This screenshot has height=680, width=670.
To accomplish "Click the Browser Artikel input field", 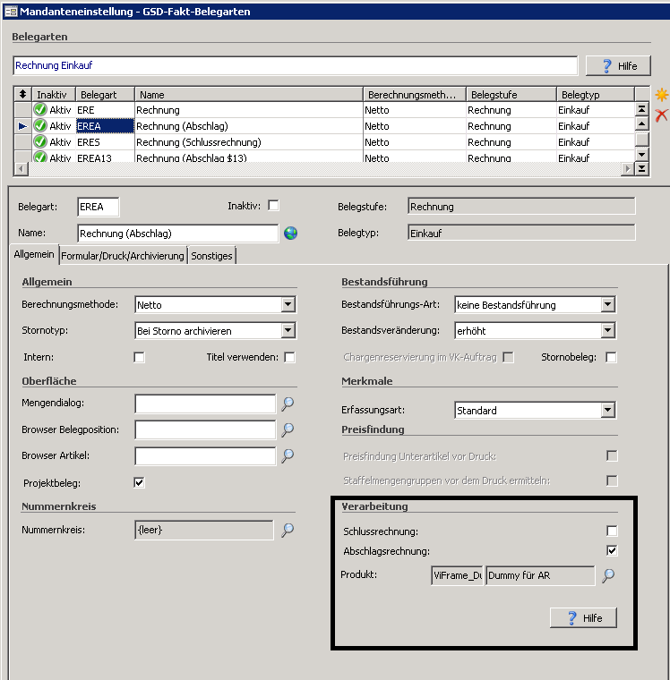I will (205, 455).
